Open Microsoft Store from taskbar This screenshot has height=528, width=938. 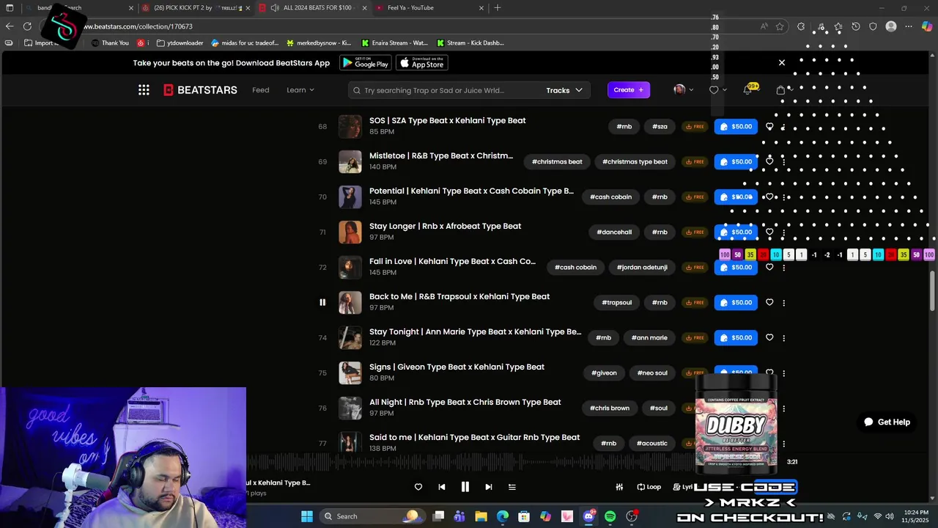click(x=524, y=516)
